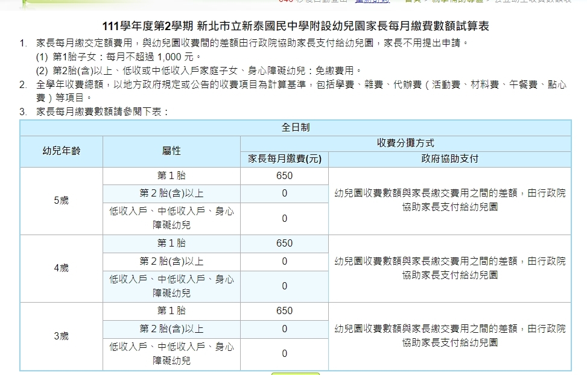Click the page title about 新泰國民中學附設幼兒園
Image resolution: width=587 pixels, height=375 pixels.
[296, 26]
